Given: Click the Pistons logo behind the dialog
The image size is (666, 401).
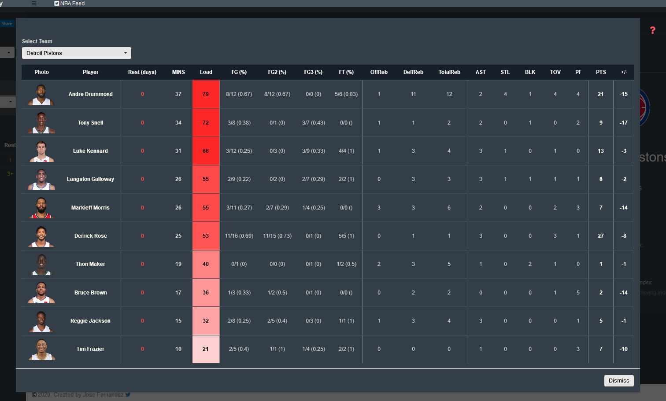Looking at the screenshot, I should [x=644, y=107].
